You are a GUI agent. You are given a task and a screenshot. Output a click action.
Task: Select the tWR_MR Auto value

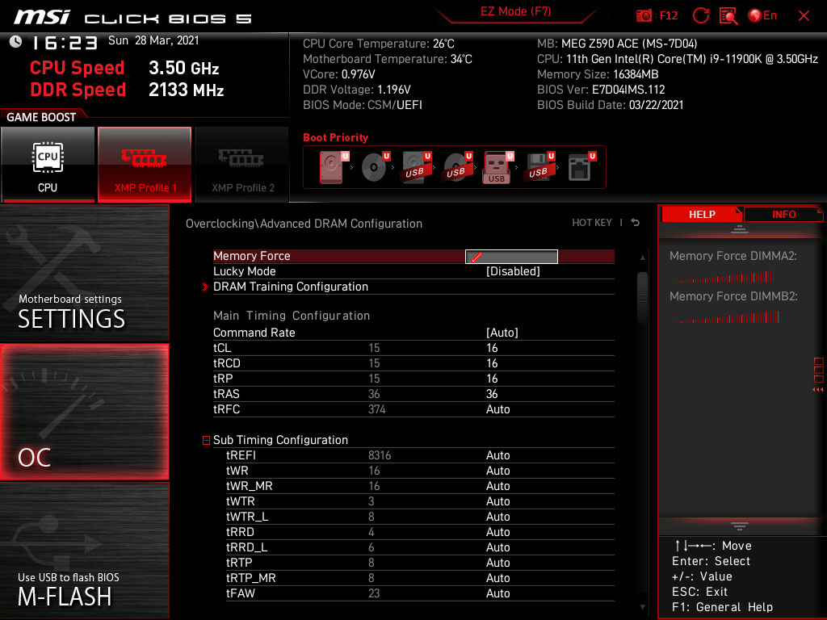(497, 485)
